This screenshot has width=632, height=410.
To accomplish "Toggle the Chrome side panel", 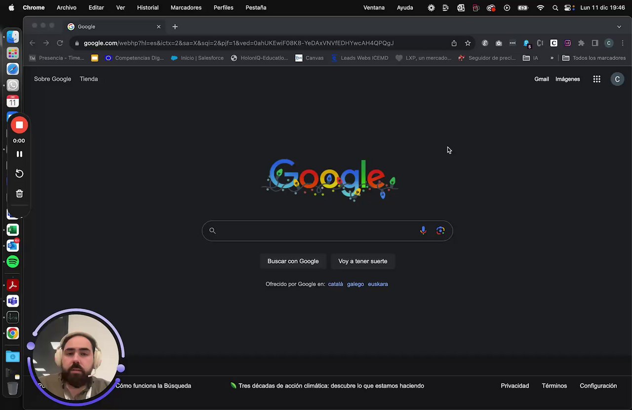I will click(x=595, y=43).
